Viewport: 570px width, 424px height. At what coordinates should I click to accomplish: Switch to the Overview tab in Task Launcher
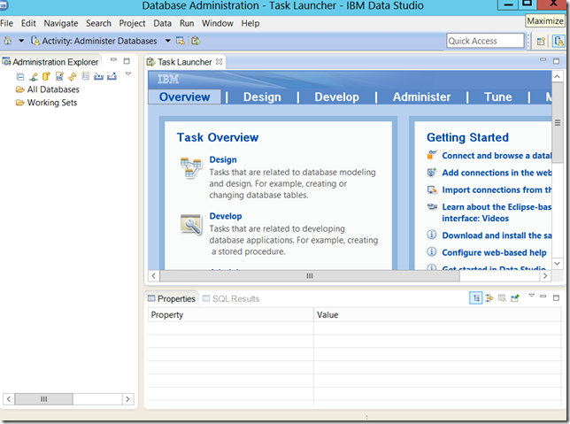click(184, 96)
